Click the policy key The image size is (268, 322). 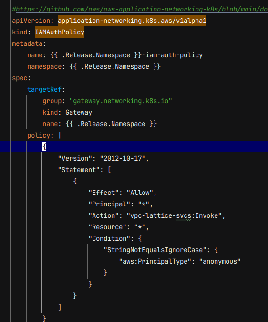click(39, 136)
